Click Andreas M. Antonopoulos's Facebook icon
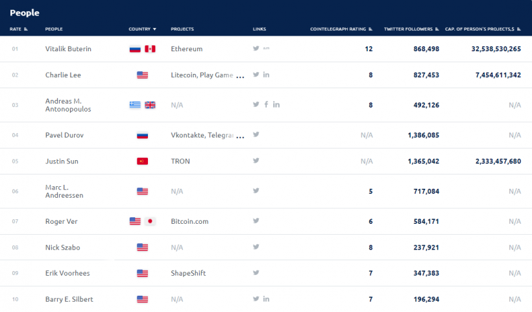The height and width of the screenshot is (312, 532). (266, 104)
